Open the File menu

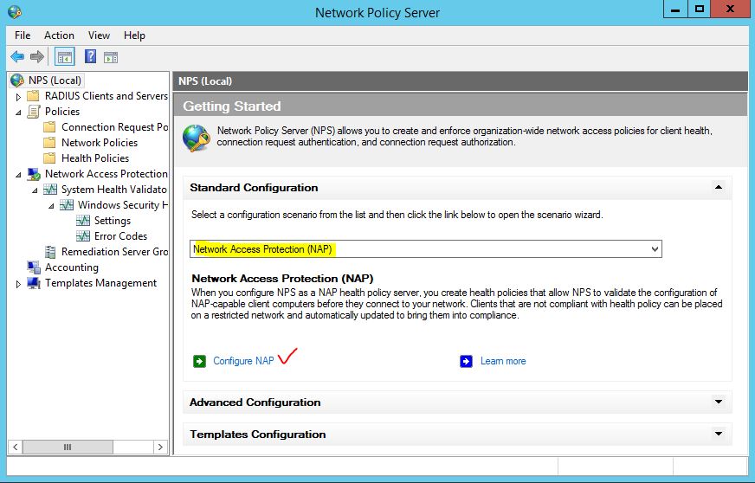[23, 35]
